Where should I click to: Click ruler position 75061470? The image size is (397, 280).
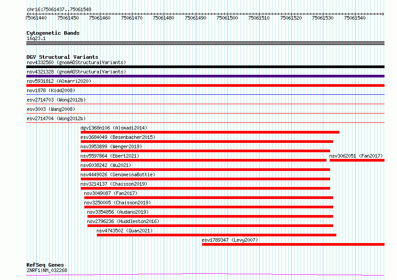pos(132,18)
